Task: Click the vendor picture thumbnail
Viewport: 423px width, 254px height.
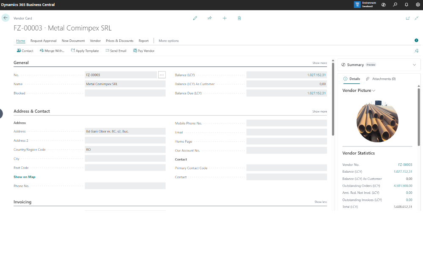Action: (x=377, y=121)
